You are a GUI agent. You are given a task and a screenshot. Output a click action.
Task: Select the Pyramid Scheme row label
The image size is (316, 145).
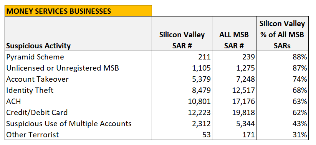[78, 57]
